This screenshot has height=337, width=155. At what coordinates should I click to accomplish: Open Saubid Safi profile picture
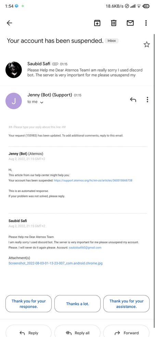click(x=13, y=70)
